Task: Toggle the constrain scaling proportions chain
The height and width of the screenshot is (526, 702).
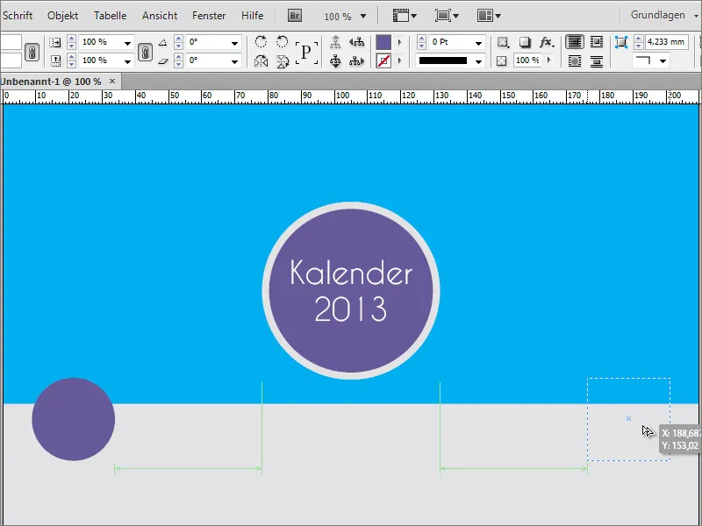Action: click(145, 52)
